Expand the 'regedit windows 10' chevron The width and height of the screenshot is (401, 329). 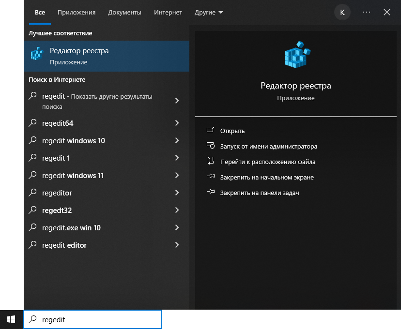tap(177, 141)
